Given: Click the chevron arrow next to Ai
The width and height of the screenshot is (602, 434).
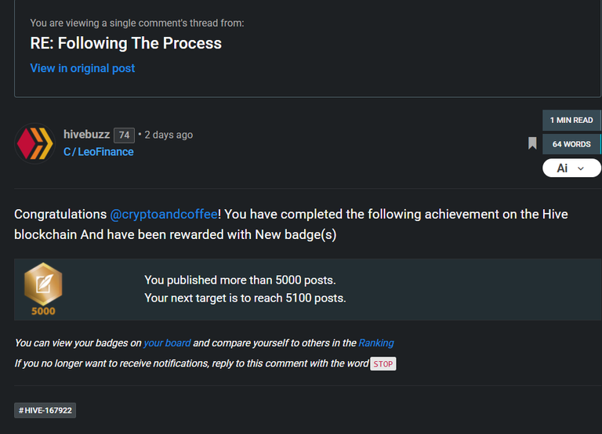Looking at the screenshot, I should 581,168.
